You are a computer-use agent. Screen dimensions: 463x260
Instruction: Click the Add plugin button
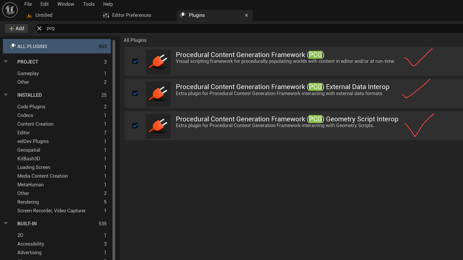tap(16, 28)
